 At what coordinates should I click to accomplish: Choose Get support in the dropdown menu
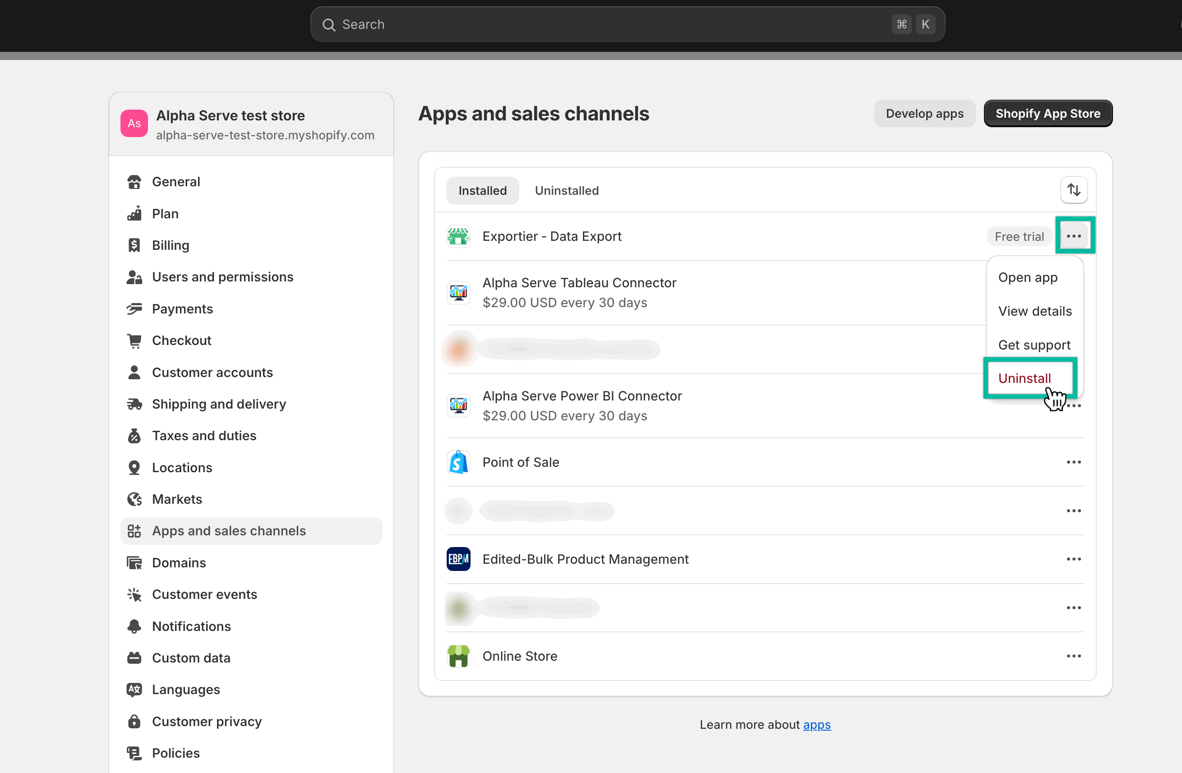[x=1034, y=345]
